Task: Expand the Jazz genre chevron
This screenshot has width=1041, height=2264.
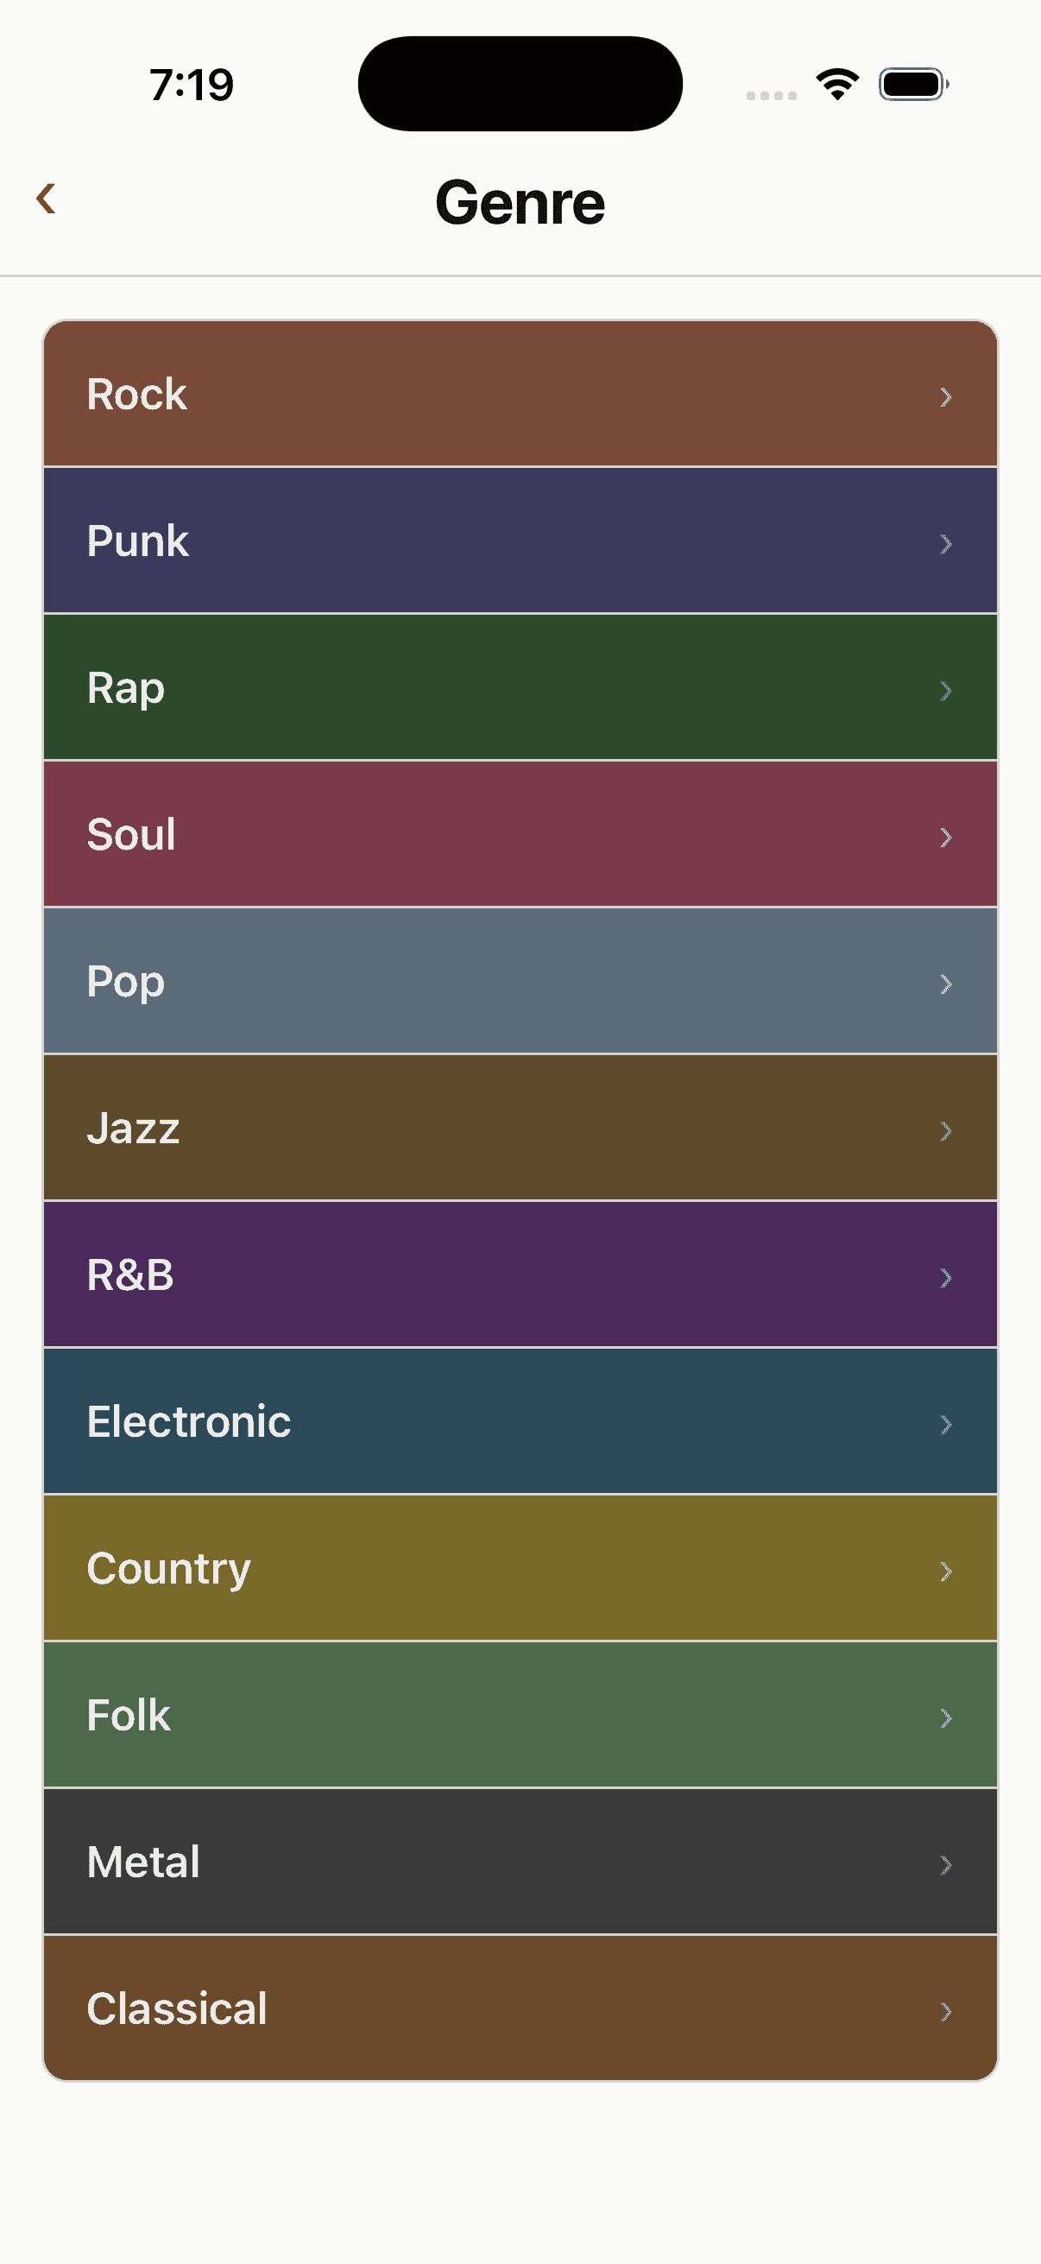Action: (946, 1130)
